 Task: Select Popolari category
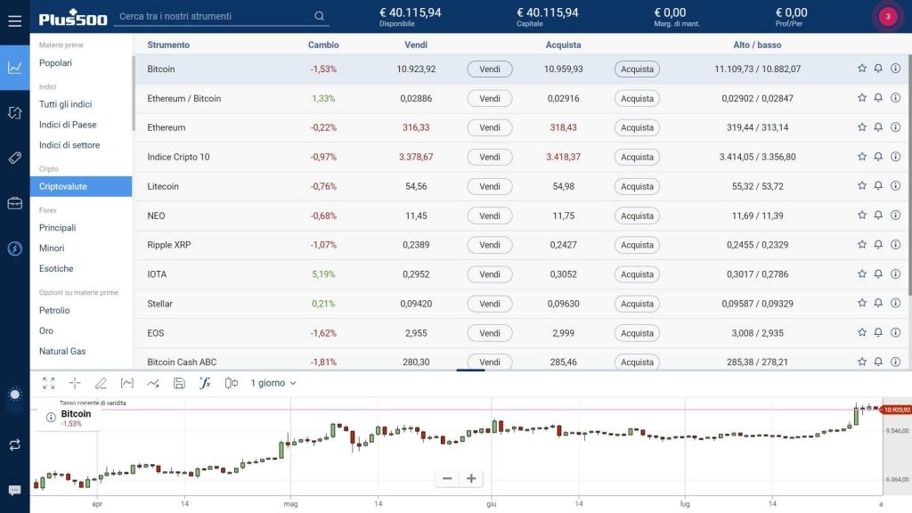tap(55, 63)
